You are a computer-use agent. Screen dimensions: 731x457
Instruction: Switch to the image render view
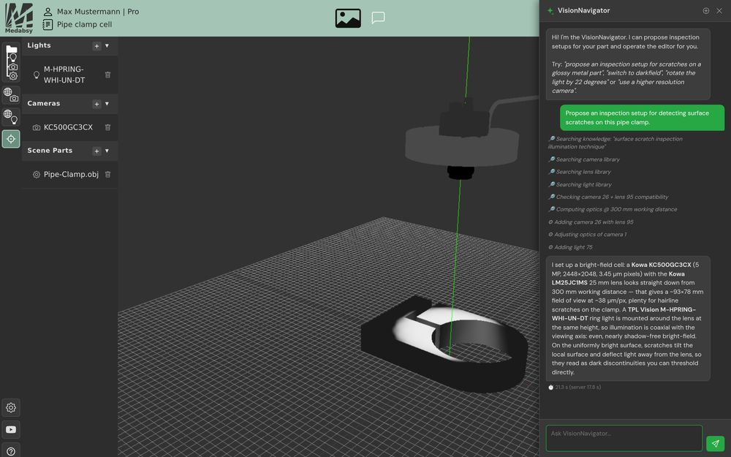coord(348,18)
